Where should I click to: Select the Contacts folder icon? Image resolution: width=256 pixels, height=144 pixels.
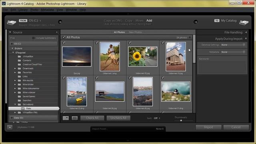click(19, 60)
